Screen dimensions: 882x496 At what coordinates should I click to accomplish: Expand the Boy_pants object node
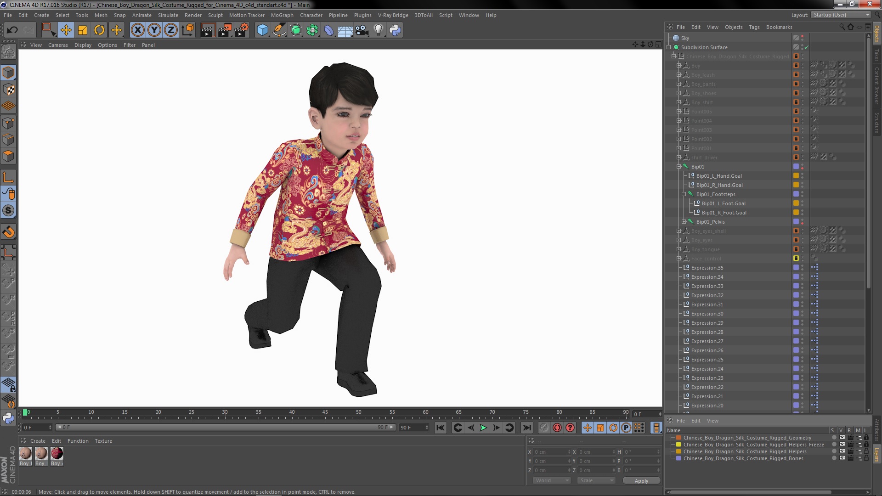coord(679,84)
